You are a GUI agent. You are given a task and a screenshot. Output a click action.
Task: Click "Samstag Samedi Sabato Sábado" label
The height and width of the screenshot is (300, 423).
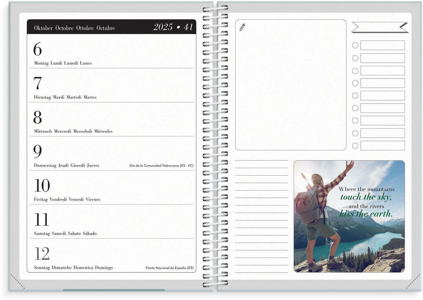click(65, 233)
